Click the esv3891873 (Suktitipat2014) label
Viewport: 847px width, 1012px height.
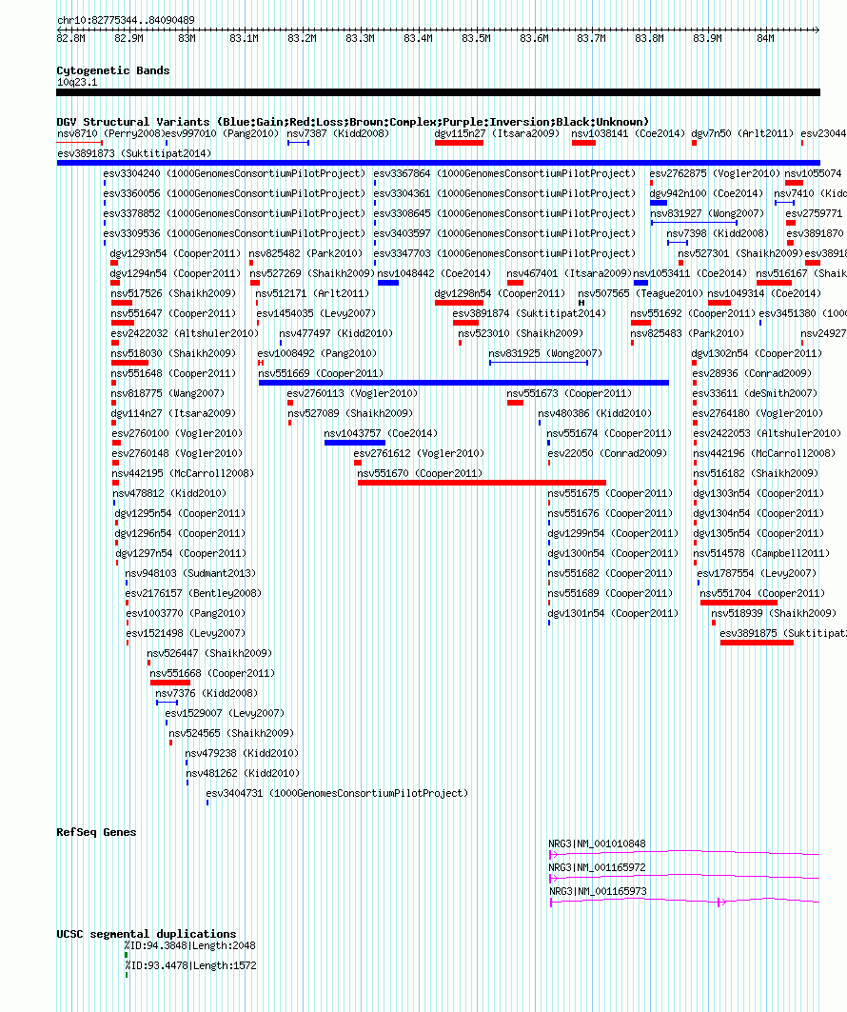tap(134, 153)
